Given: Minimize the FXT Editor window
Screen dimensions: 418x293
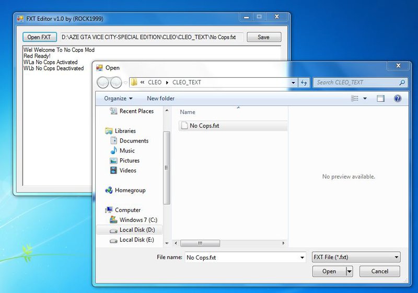Looking at the screenshot, I should click(x=246, y=17).
